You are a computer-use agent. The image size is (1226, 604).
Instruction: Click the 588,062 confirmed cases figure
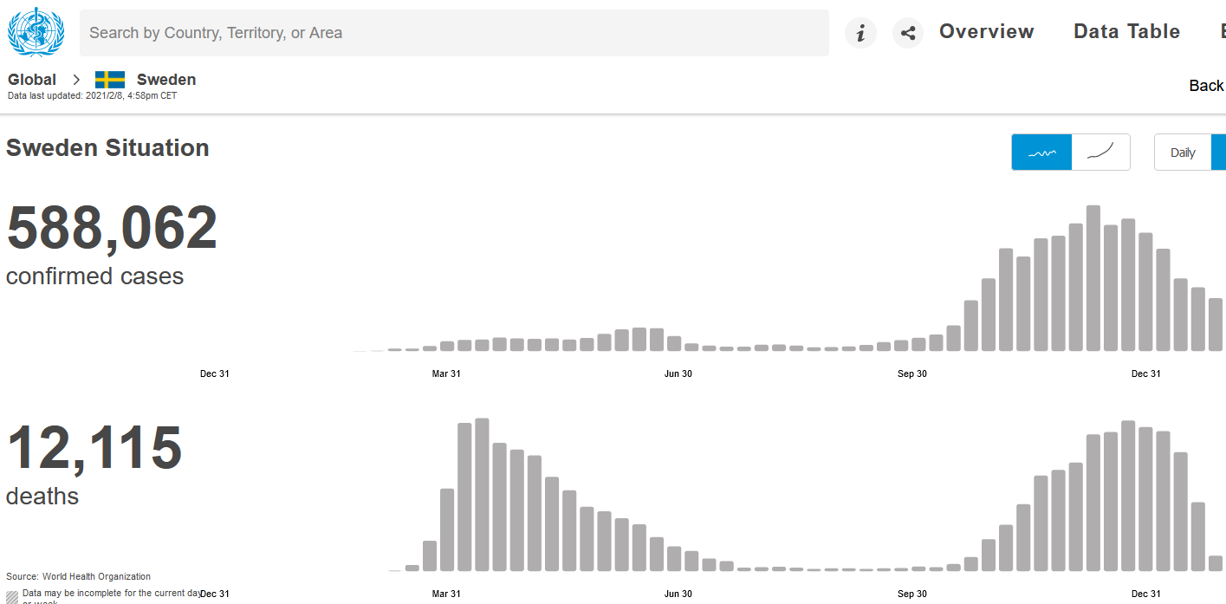pyautogui.click(x=112, y=228)
